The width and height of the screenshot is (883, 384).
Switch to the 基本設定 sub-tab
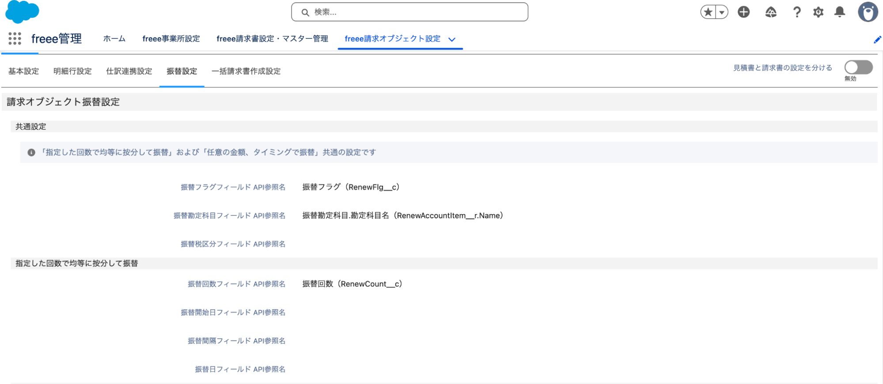[23, 71]
